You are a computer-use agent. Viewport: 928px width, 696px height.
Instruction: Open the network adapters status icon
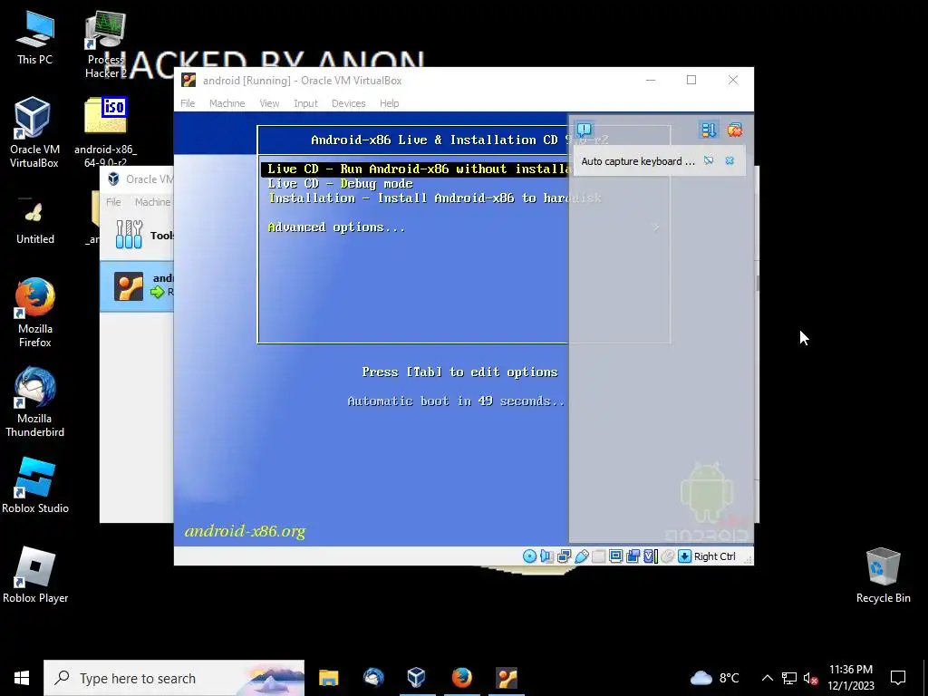click(564, 556)
